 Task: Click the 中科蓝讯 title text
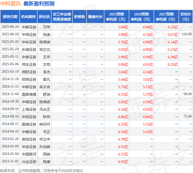[11, 4]
